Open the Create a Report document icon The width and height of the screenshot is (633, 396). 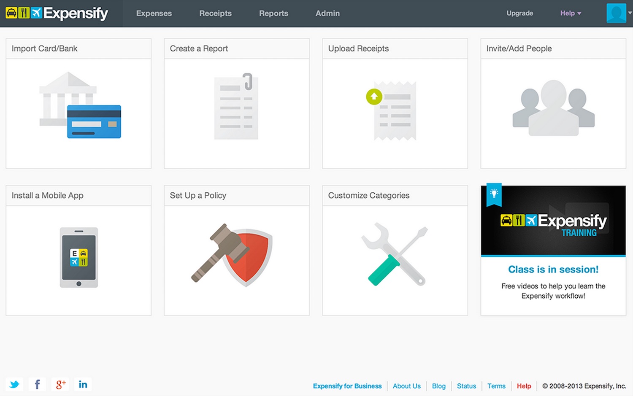[x=236, y=106]
